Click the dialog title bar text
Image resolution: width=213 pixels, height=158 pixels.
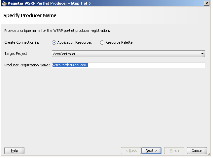[49, 3]
